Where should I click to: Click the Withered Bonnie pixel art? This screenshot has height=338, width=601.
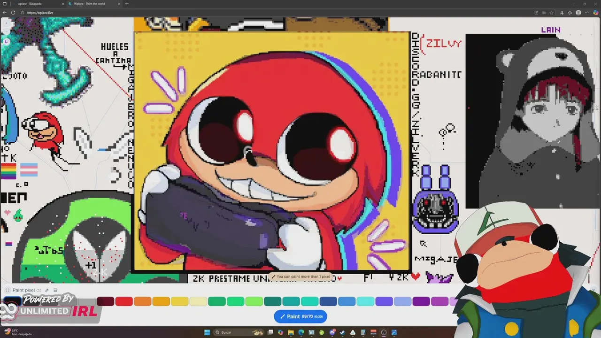436,199
